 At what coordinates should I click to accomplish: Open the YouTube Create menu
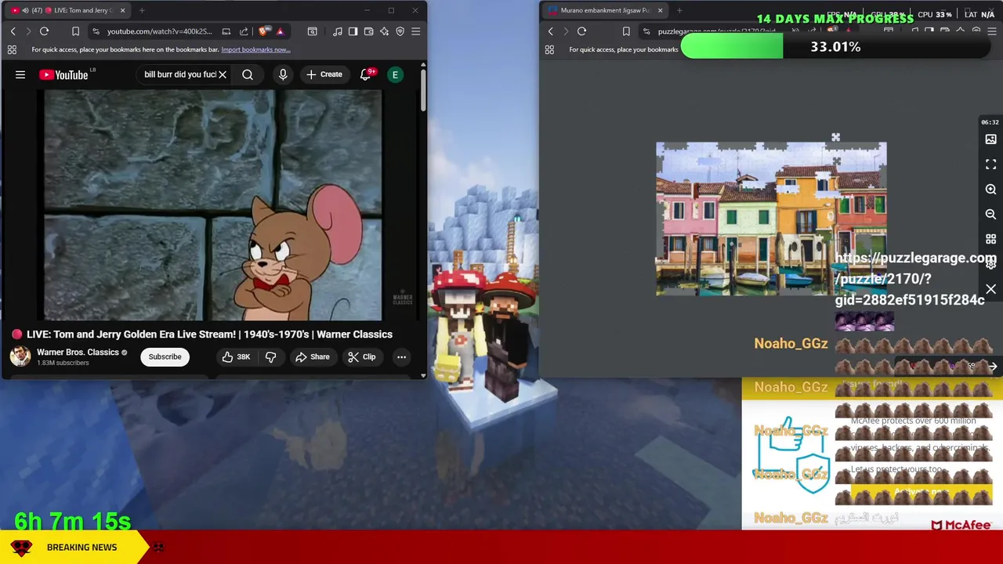[x=324, y=74]
